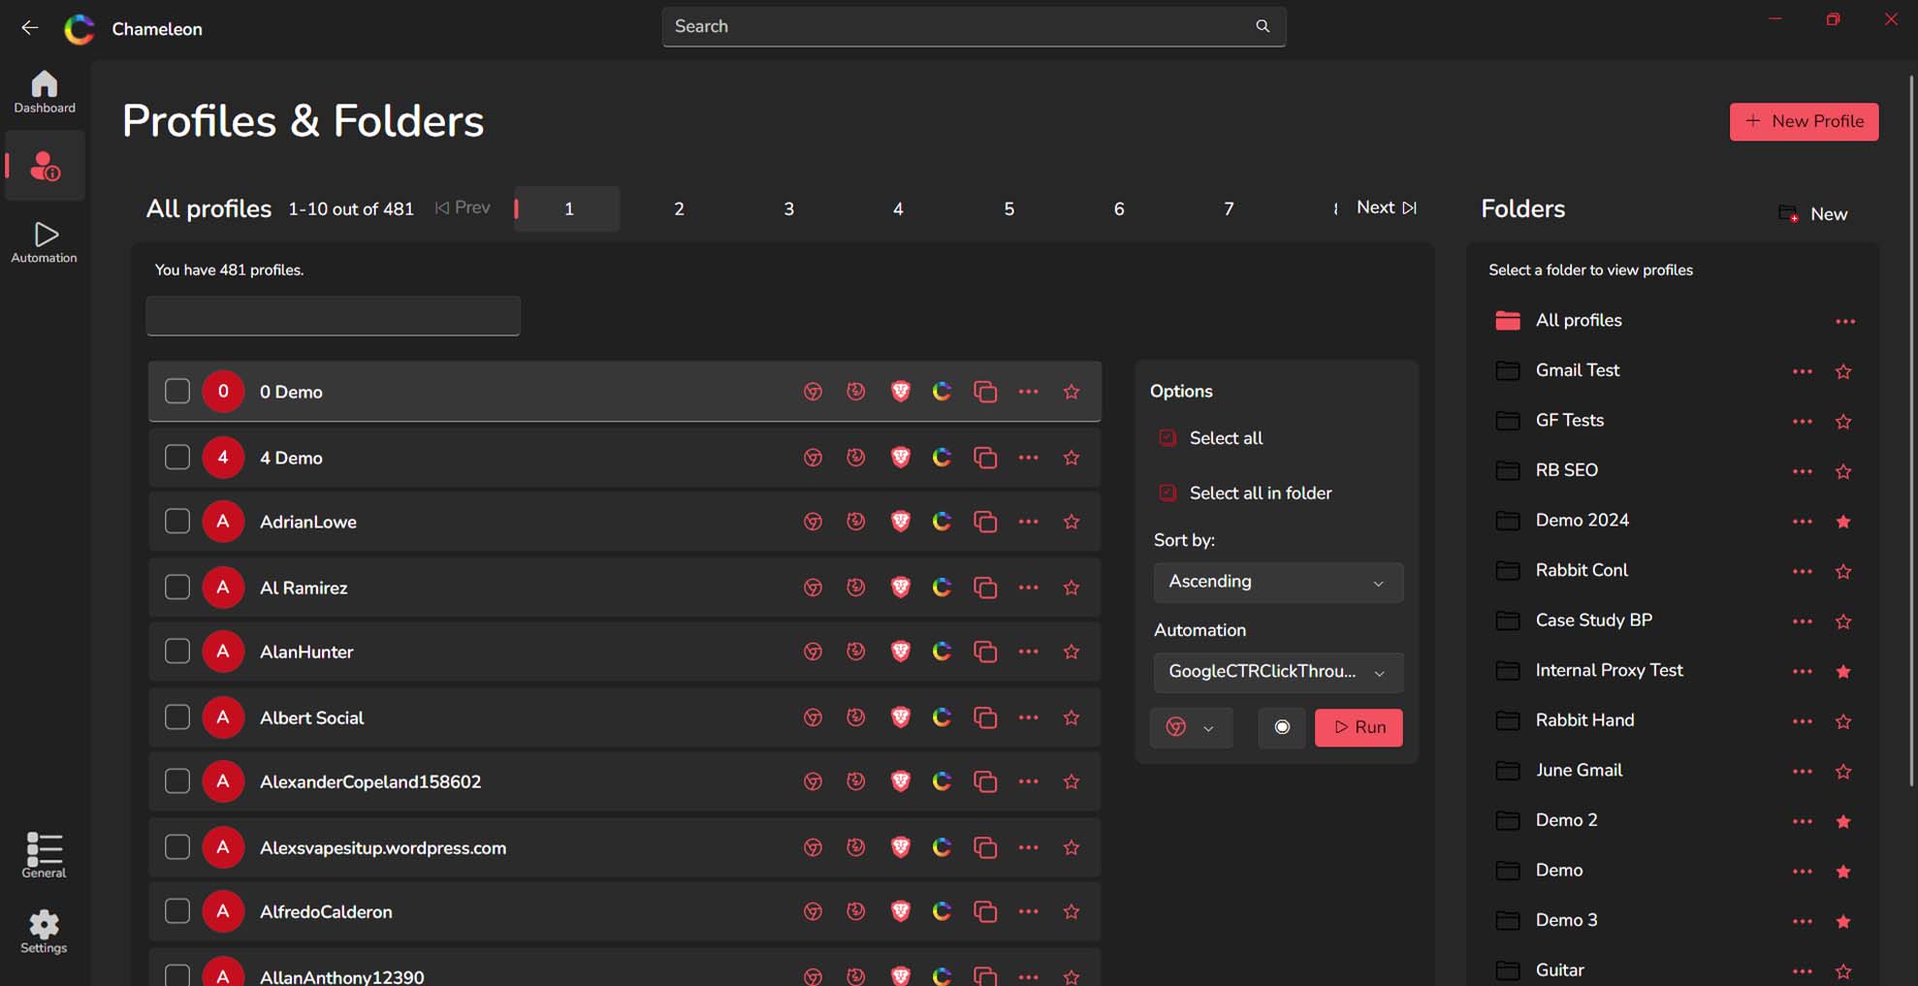Click the top Search field
The height and width of the screenshot is (986, 1918).
tap(974, 26)
